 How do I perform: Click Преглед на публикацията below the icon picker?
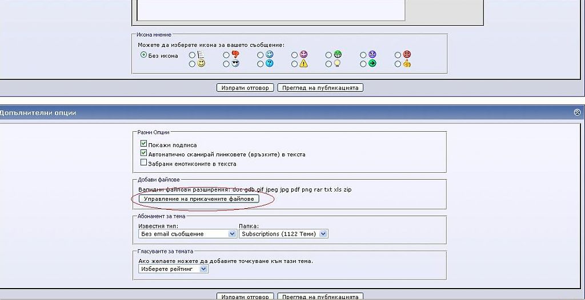pyautogui.click(x=320, y=88)
